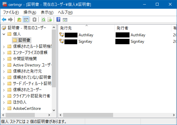This screenshot has width=177, height=125.
Task: Expand the Active Directory ユーザー node
Action: tap(4, 65)
